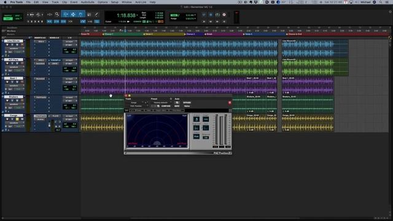The height and width of the screenshot is (221, 393).
Task: Click PLATE send on Conga track
Action: 55,116
